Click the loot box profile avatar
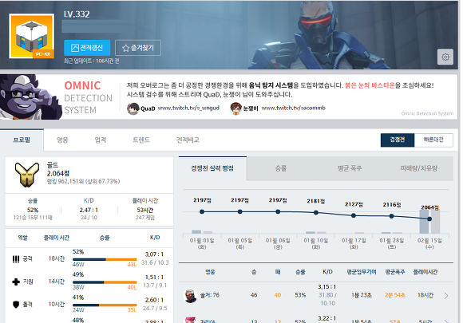The height and width of the screenshot is (323, 463). click(x=32, y=36)
